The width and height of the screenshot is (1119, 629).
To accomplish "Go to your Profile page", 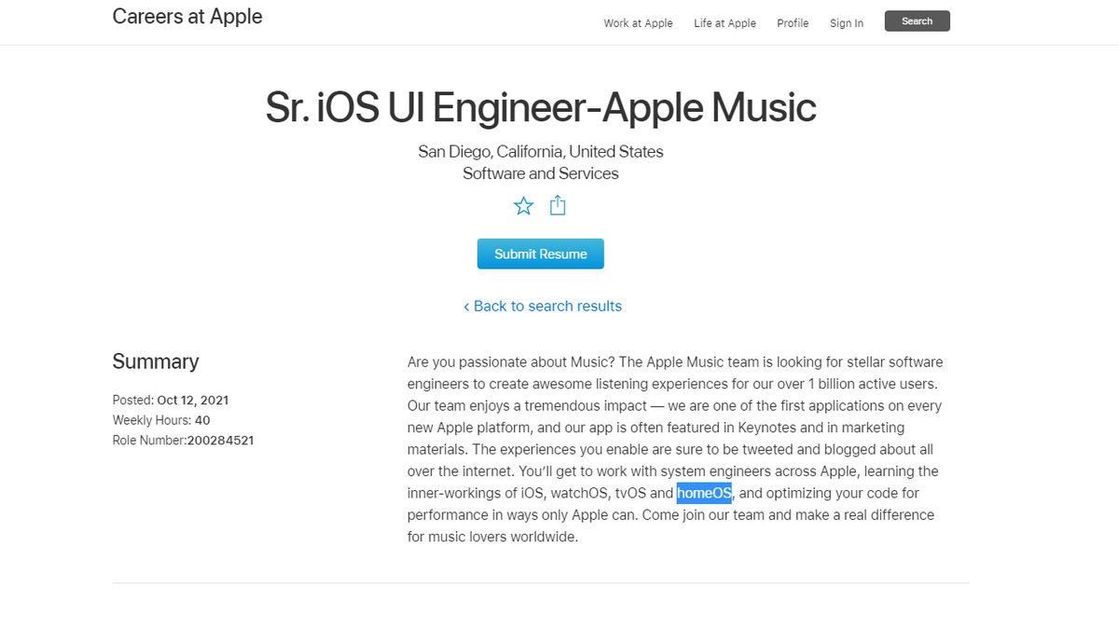I will click(x=793, y=22).
